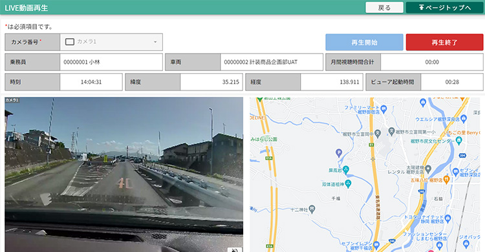The image size is (485, 252).
Task: Click the vehicle position crosshair on the map
Action: pyautogui.click(x=372, y=159)
